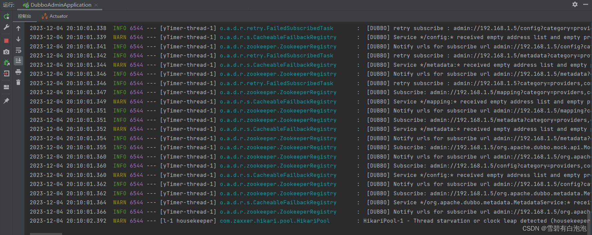
Task: Open Run tool window options gear
Action: tap(575, 4)
